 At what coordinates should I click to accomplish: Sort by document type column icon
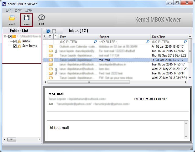pos(50,37)
